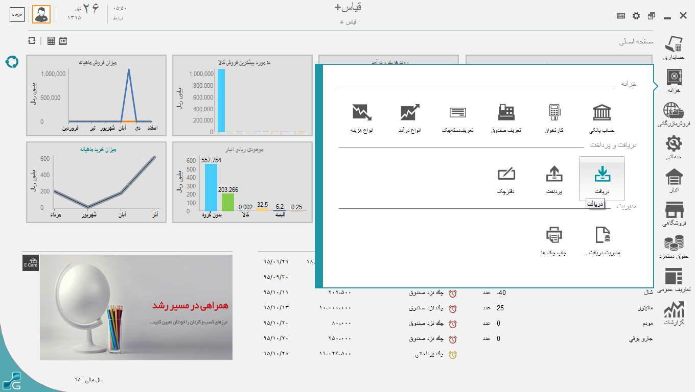
Task: Open تعریف دسته‌چک checkbook definition
Action: [457, 119]
